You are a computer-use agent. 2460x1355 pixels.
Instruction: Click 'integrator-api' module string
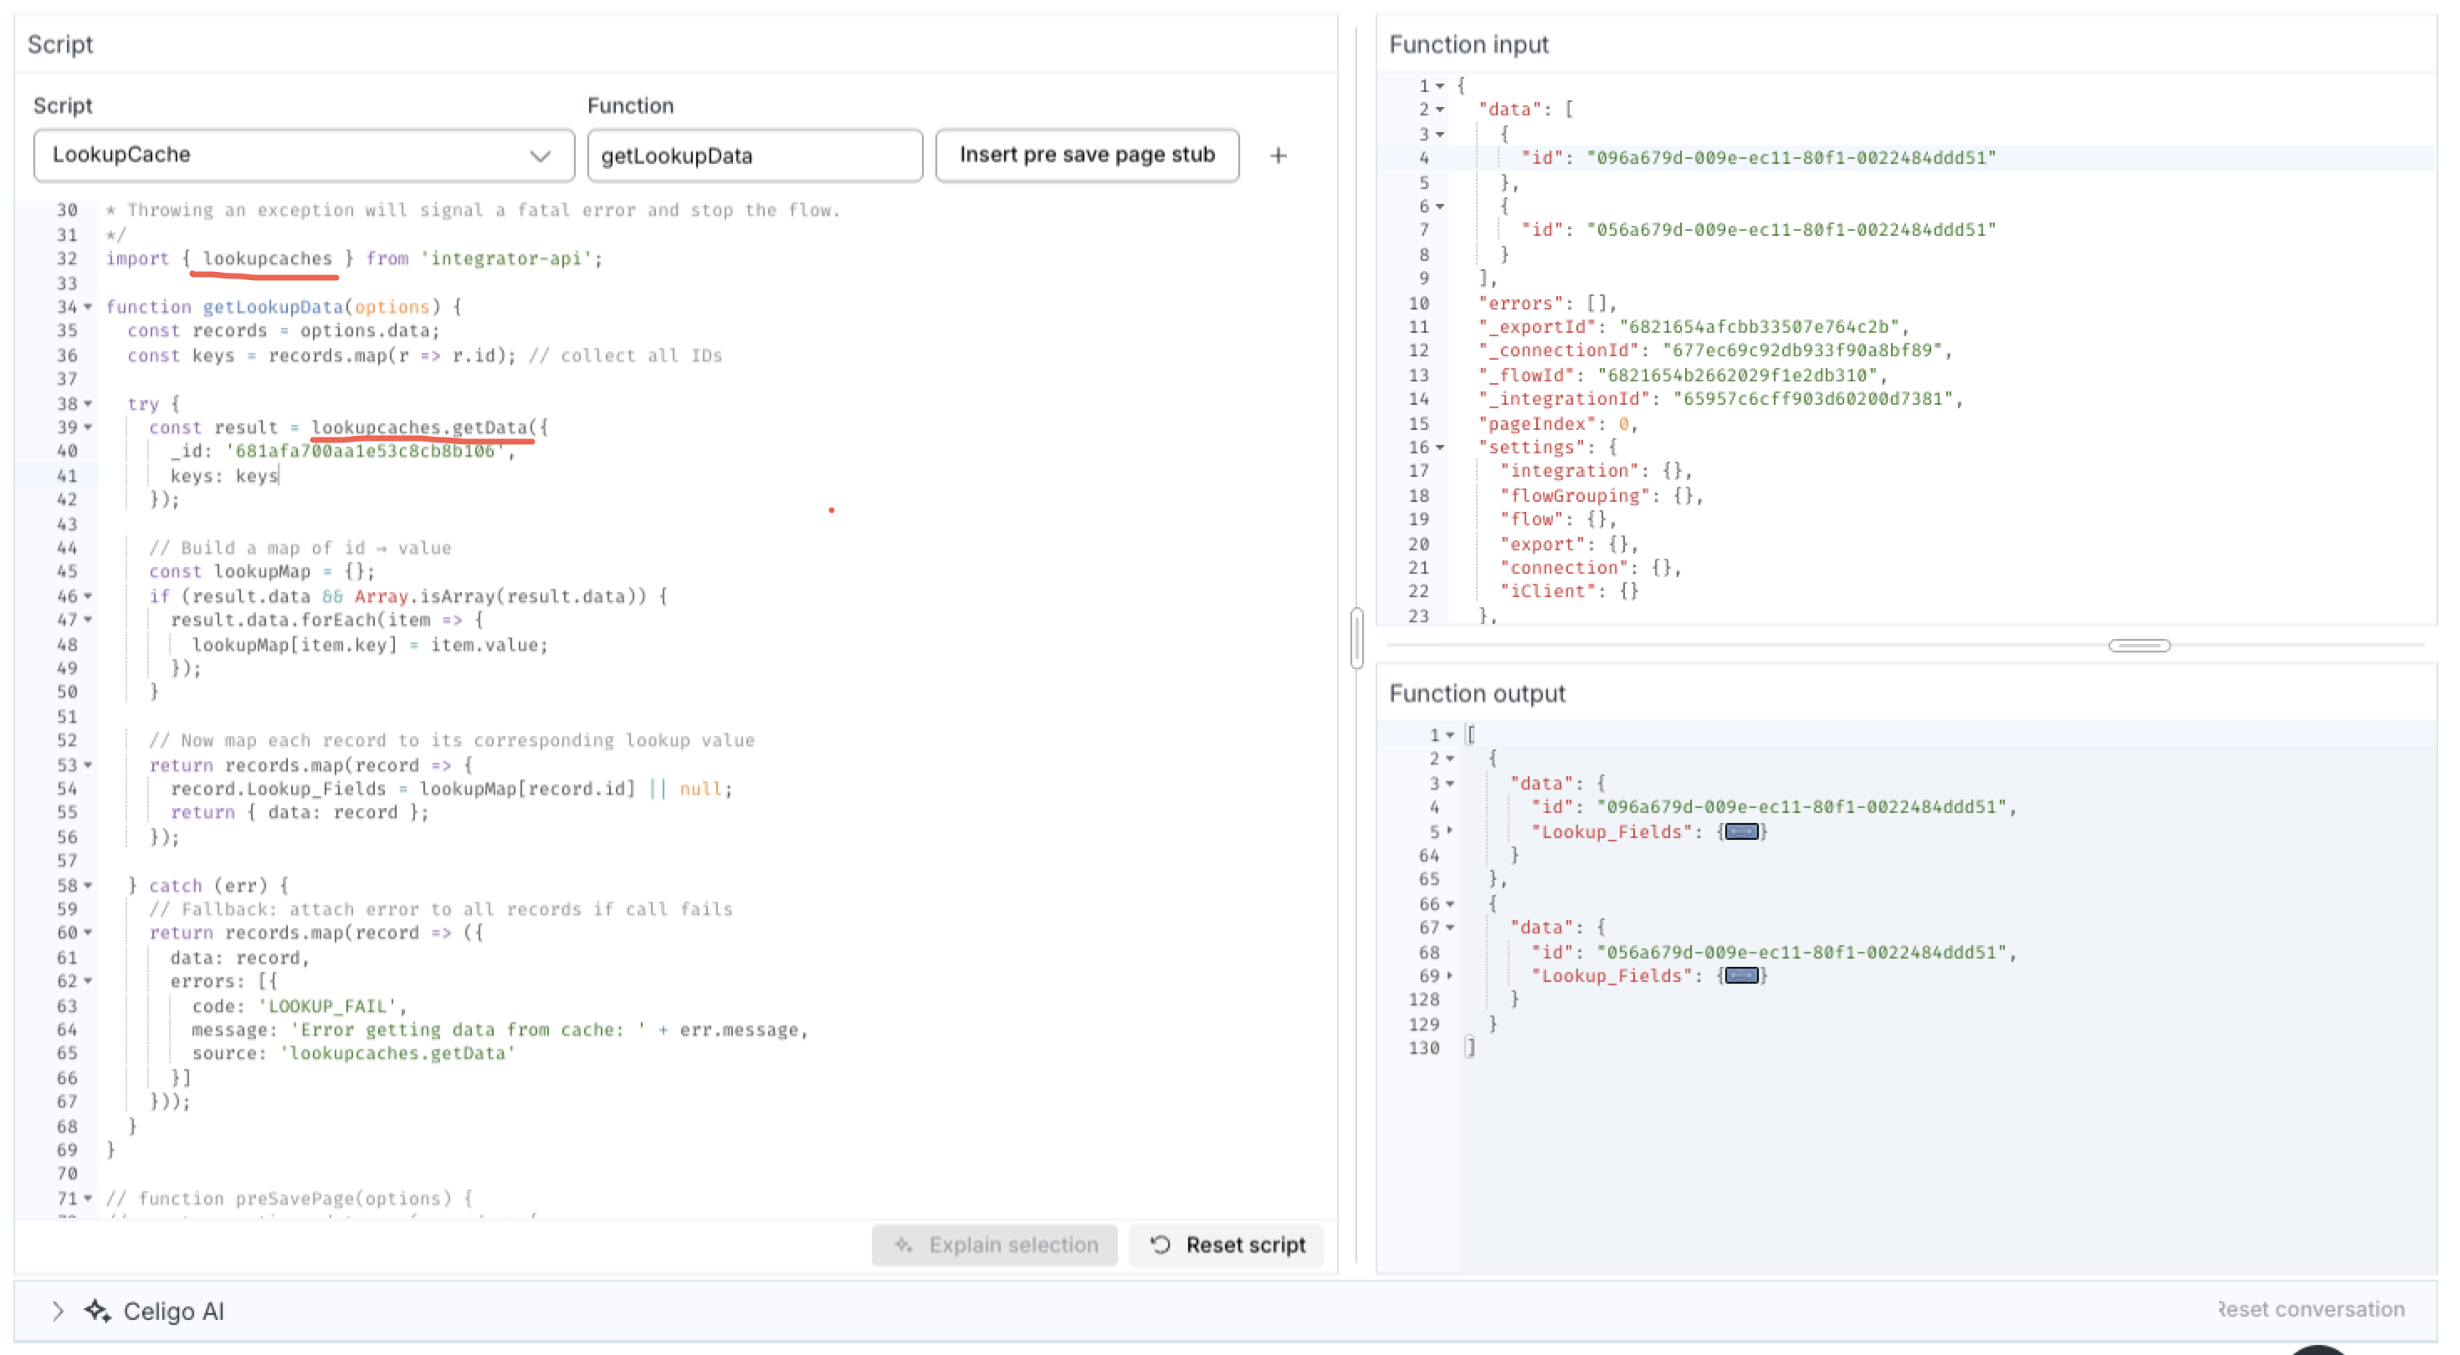click(506, 258)
